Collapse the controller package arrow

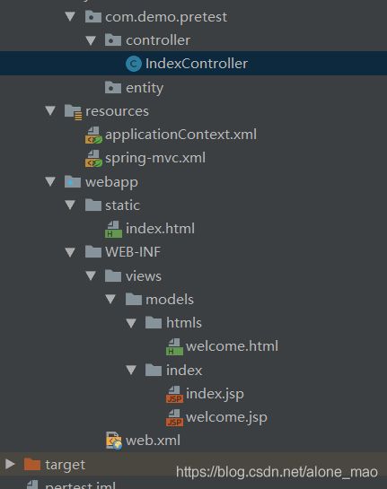(91, 40)
